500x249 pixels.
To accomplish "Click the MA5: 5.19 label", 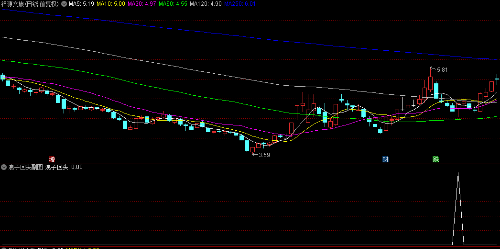I will tap(81, 4).
